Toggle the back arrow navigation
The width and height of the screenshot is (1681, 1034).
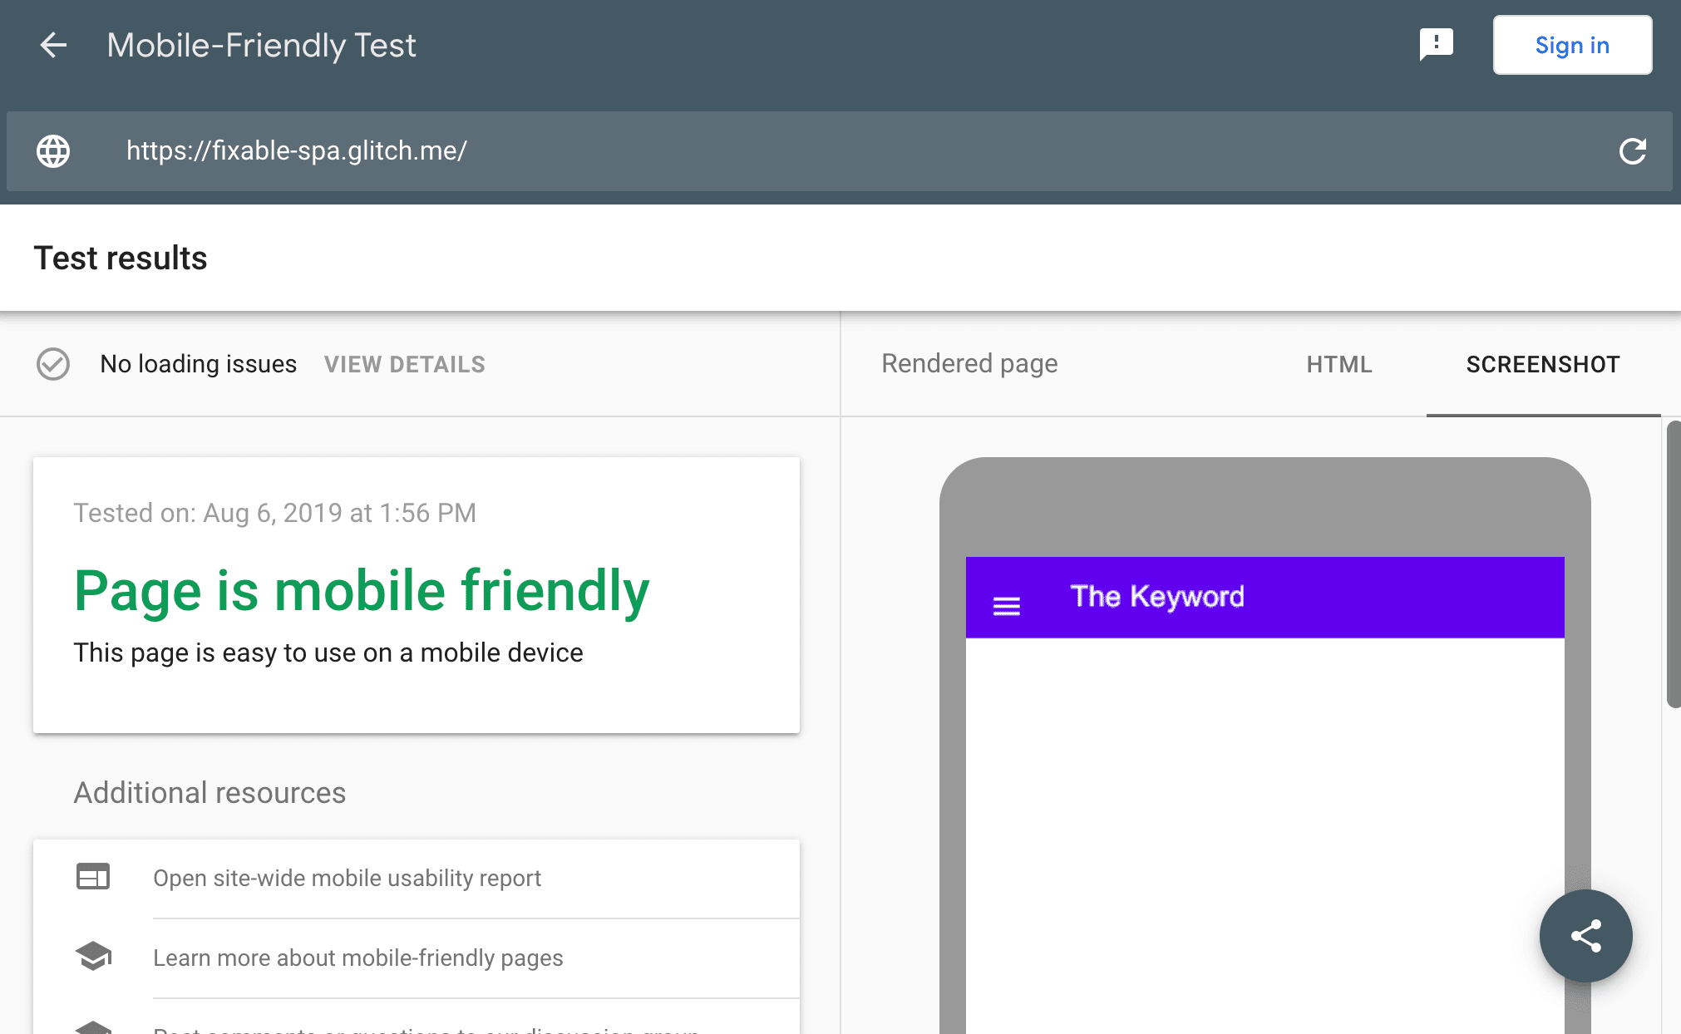pyautogui.click(x=52, y=44)
